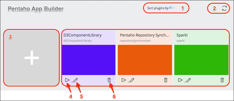The image size is (234, 101).
Task: Click the green Sparkl color block
Action: (x=201, y=60)
